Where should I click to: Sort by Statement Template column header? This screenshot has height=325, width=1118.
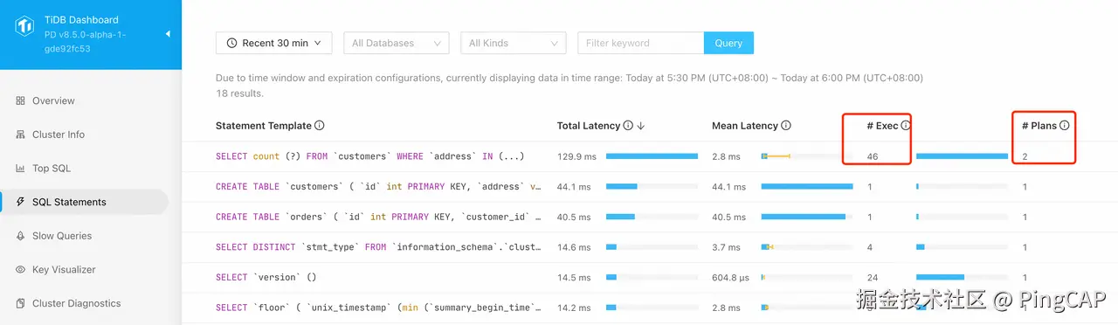tap(264, 126)
